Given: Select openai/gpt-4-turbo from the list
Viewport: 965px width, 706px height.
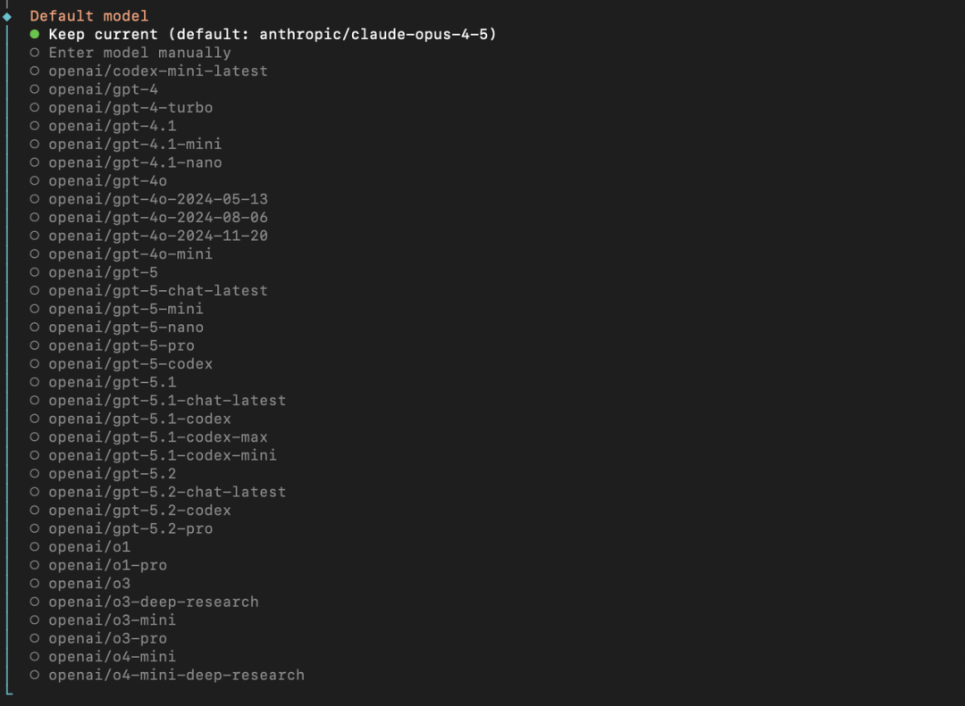Looking at the screenshot, I should (130, 108).
